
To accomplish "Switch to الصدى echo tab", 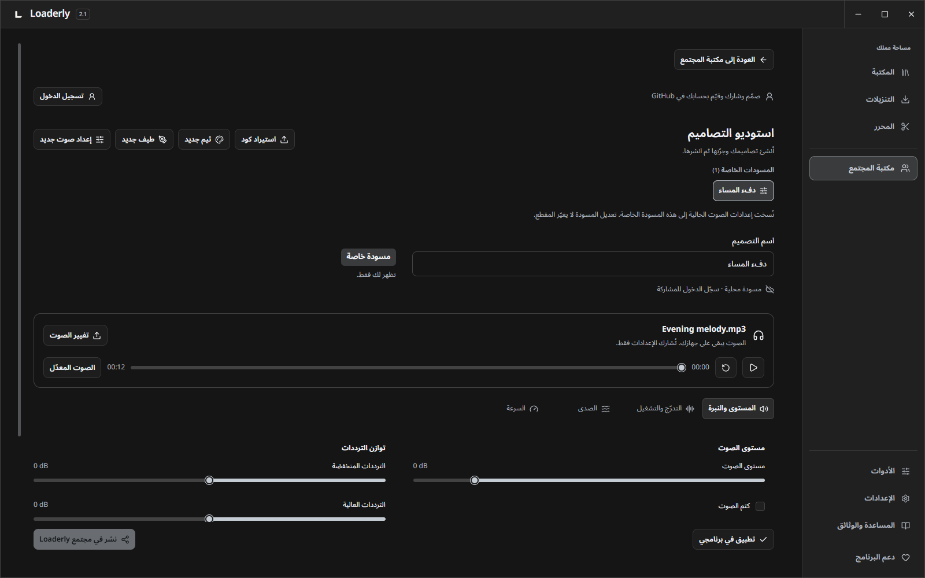I will click(594, 409).
